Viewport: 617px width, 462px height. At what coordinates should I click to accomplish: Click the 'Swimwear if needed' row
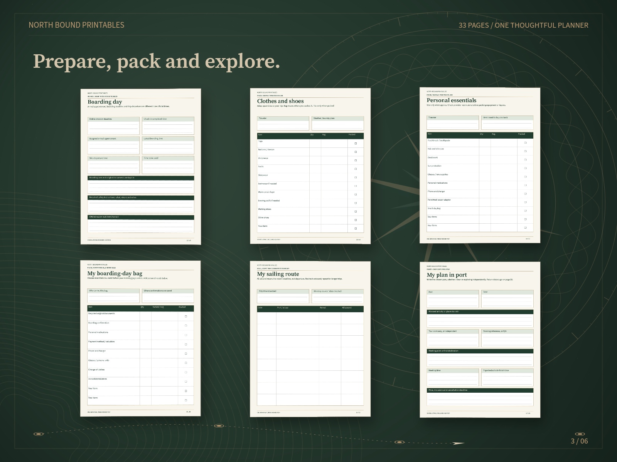(310, 186)
